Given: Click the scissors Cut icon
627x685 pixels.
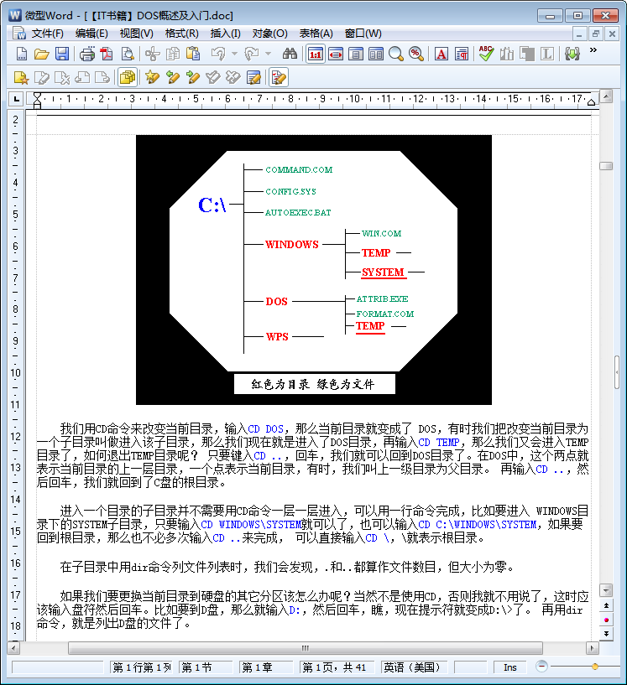Looking at the screenshot, I should [153, 54].
